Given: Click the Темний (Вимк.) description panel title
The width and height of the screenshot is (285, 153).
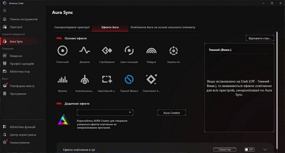Looking at the screenshot, I should pos(220,50).
